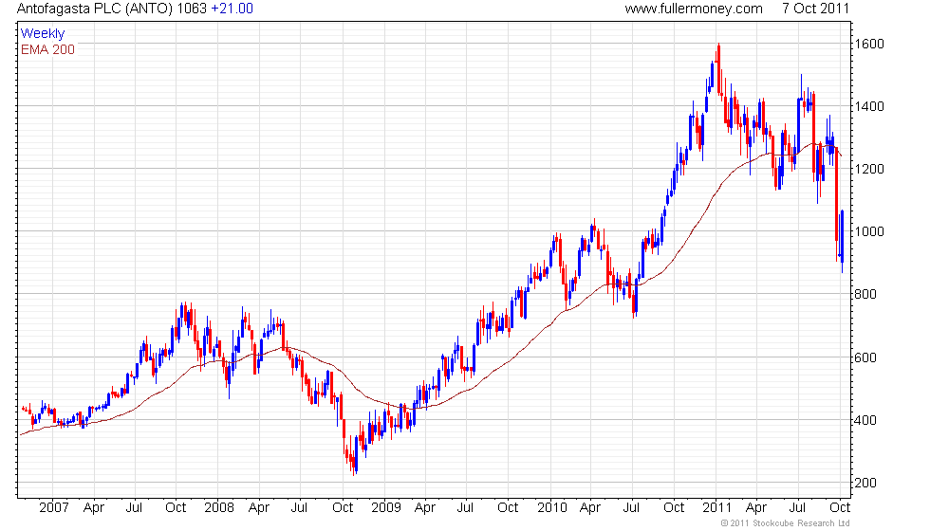Viewport: 930px width, 531px height.
Task: Click 'Oct' label preceding 2011
Action: point(674,508)
